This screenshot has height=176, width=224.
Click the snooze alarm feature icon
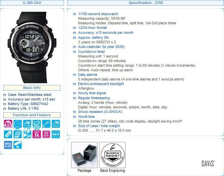point(56,124)
